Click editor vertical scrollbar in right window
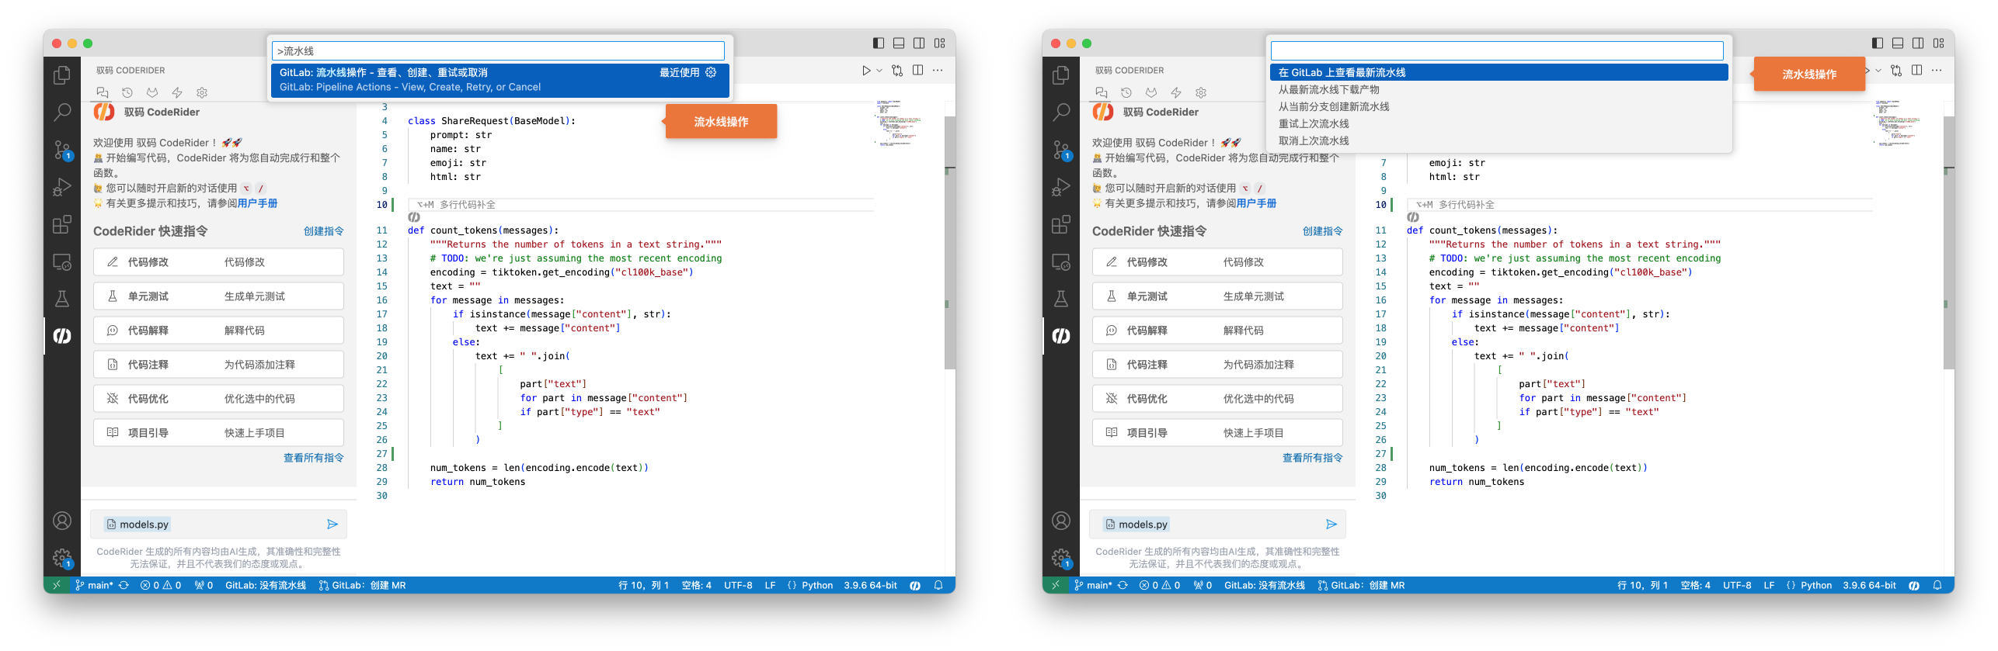1998x651 pixels. [1948, 242]
